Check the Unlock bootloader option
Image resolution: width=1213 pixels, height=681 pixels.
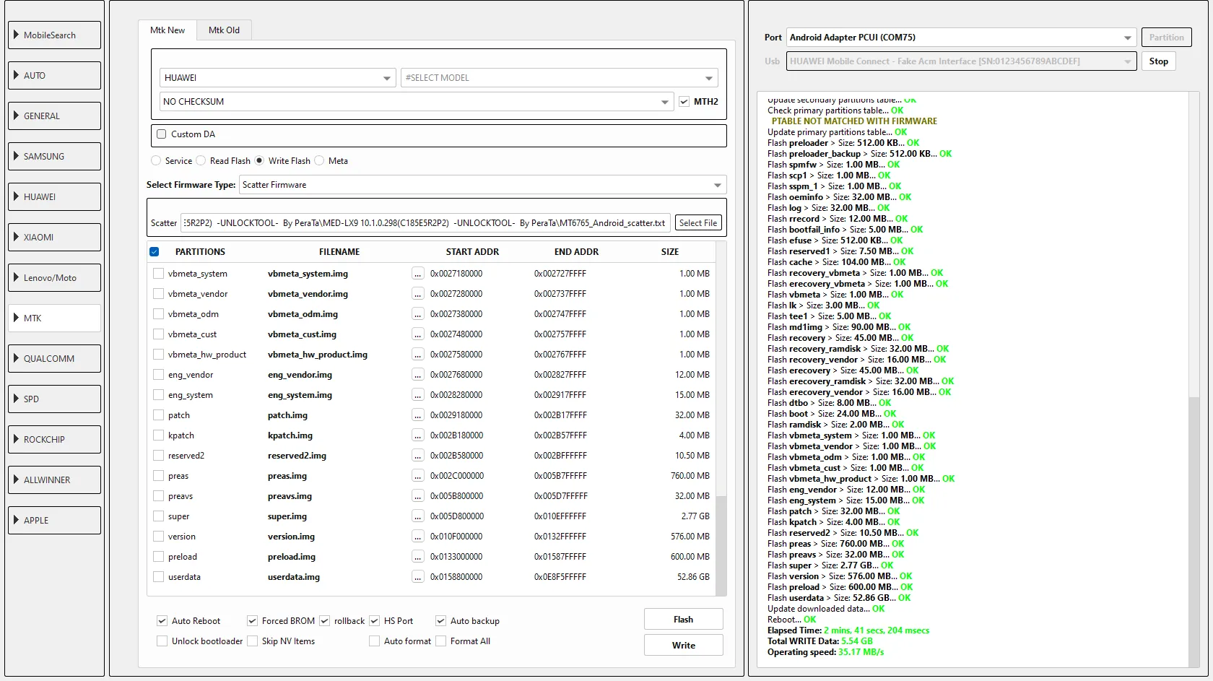162,641
